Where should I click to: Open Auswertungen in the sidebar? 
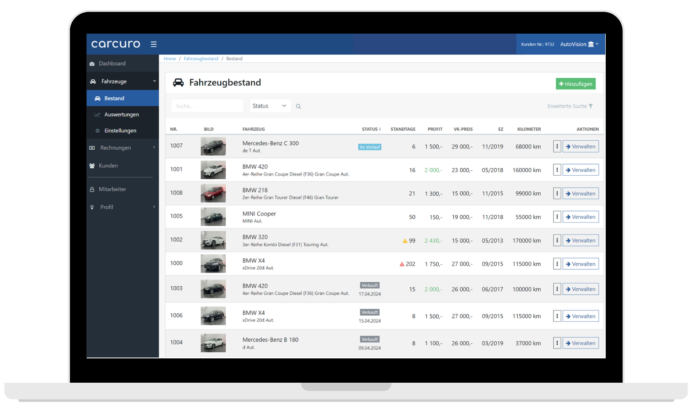[123, 115]
